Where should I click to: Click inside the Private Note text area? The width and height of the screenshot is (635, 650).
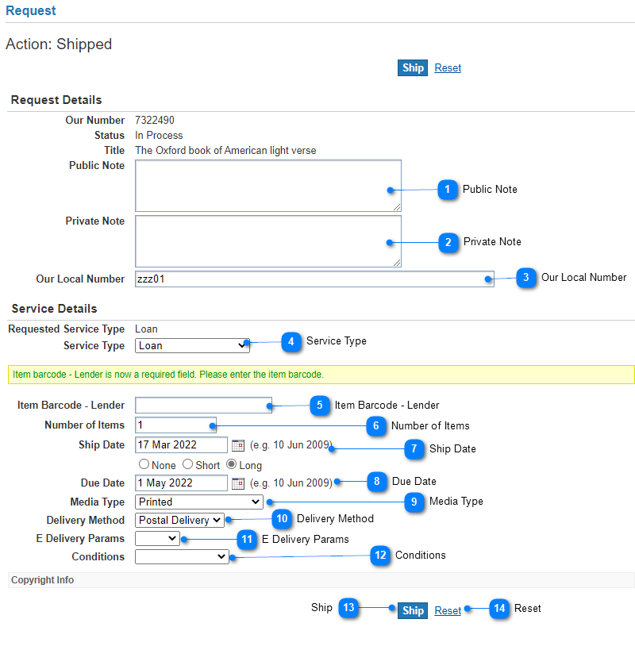(268, 241)
